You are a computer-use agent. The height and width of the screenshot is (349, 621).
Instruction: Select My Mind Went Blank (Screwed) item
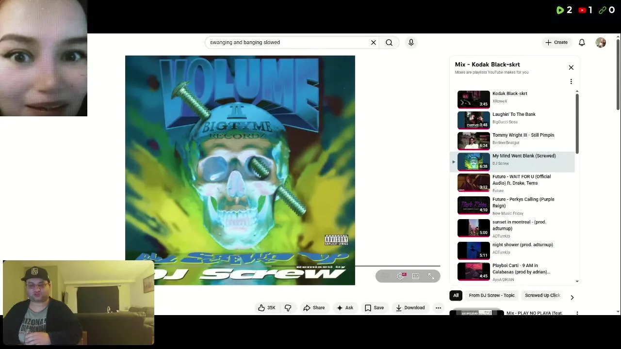coord(512,161)
